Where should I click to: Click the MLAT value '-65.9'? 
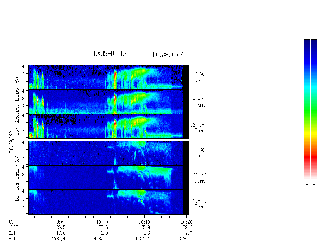tap(144, 227)
